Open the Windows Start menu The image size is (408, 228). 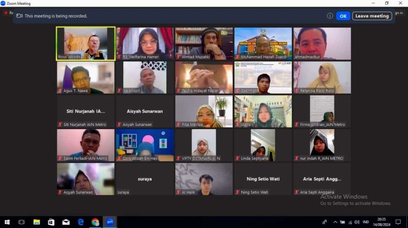click(7, 222)
